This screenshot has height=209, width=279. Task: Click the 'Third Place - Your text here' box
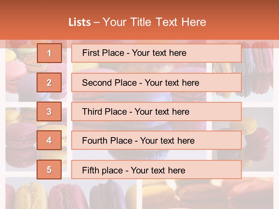(x=156, y=111)
